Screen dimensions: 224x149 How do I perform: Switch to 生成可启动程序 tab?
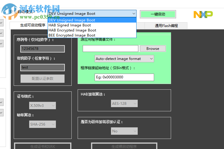tap(33, 25)
